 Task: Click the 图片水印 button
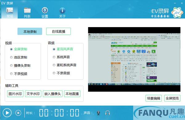coord(15,94)
